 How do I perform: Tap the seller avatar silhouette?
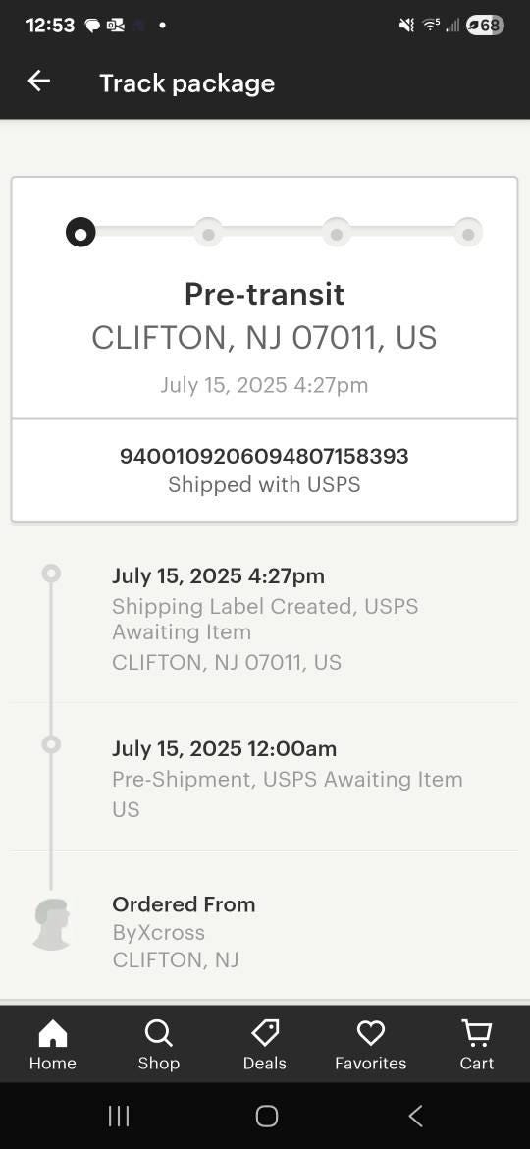pos(52,925)
